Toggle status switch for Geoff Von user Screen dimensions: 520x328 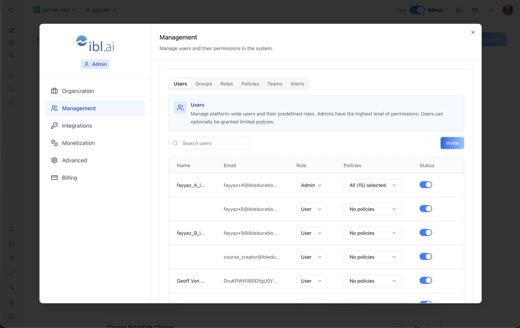(426, 281)
